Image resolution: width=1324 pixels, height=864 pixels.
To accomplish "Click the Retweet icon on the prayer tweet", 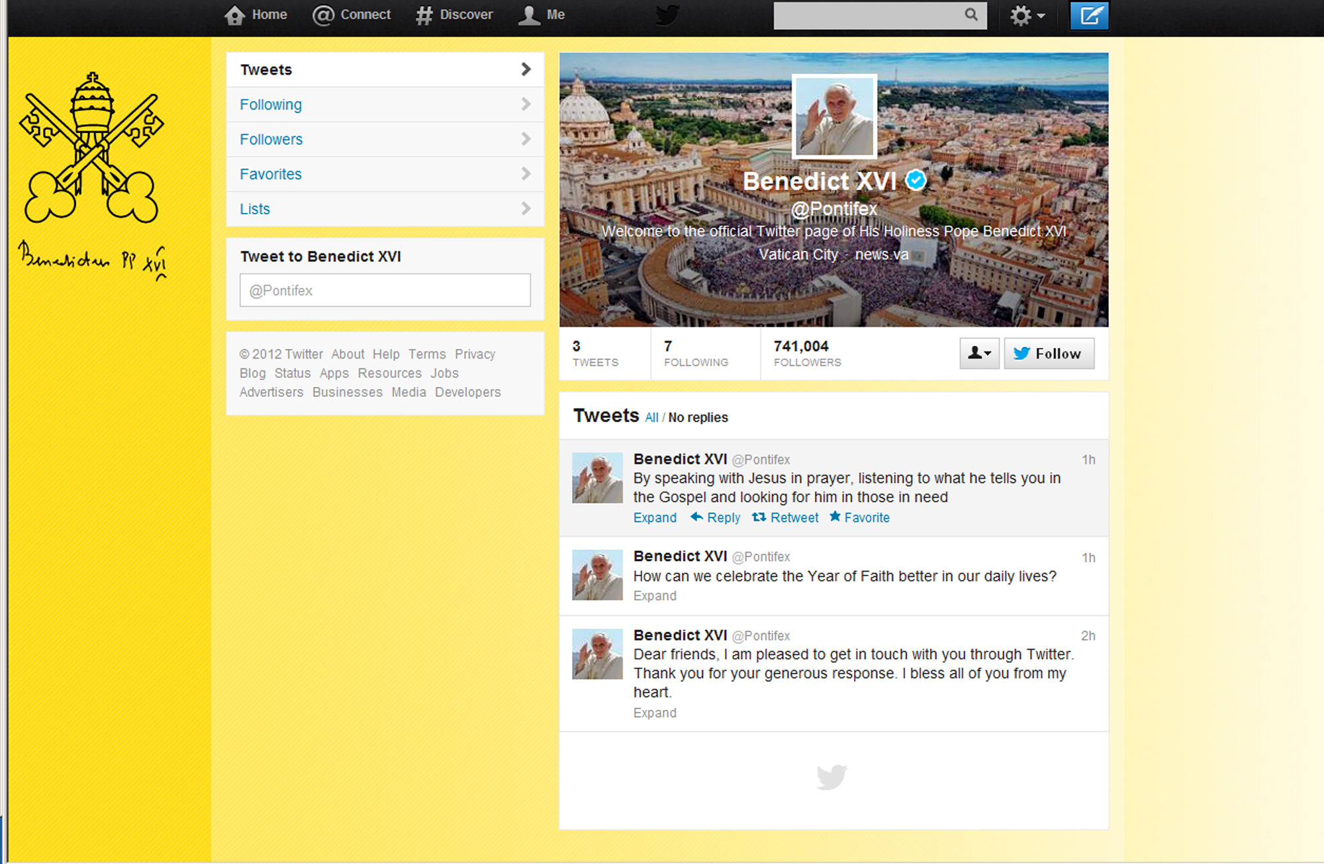I will pyautogui.click(x=759, y=517).
